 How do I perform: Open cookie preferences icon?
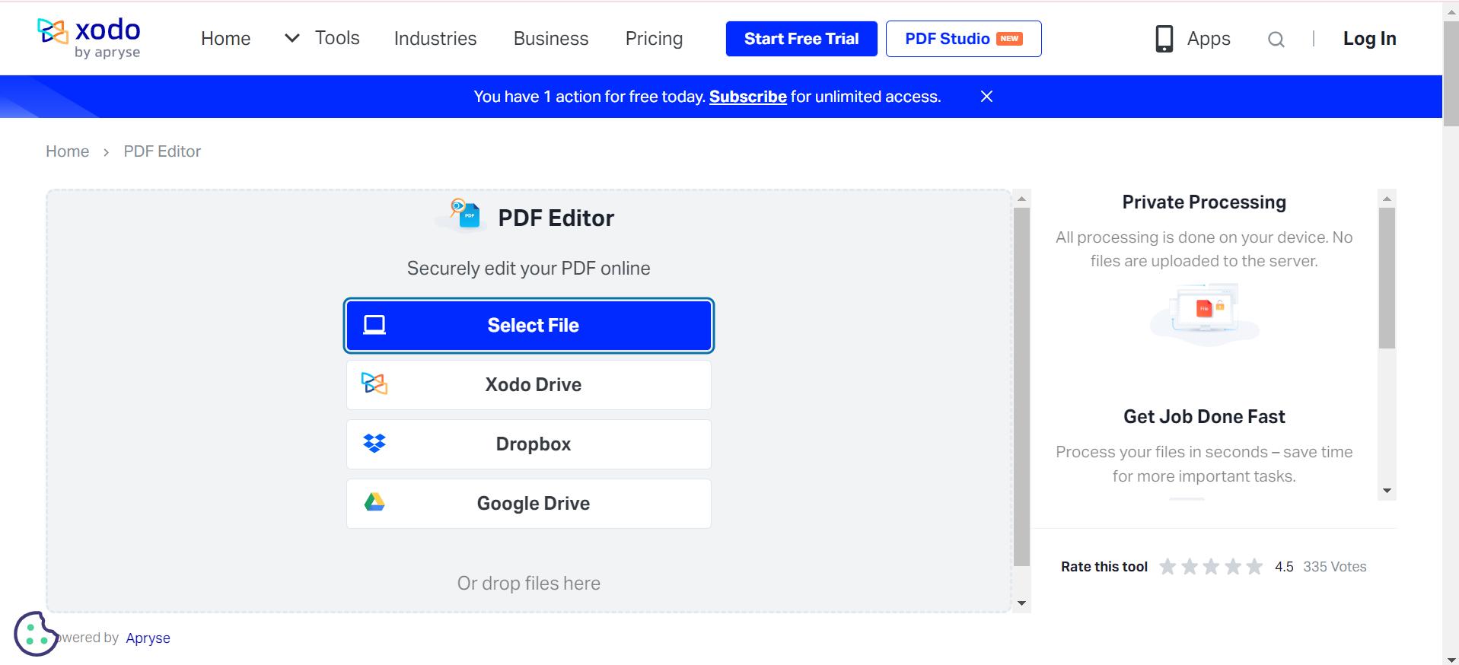tap(36, 633)
